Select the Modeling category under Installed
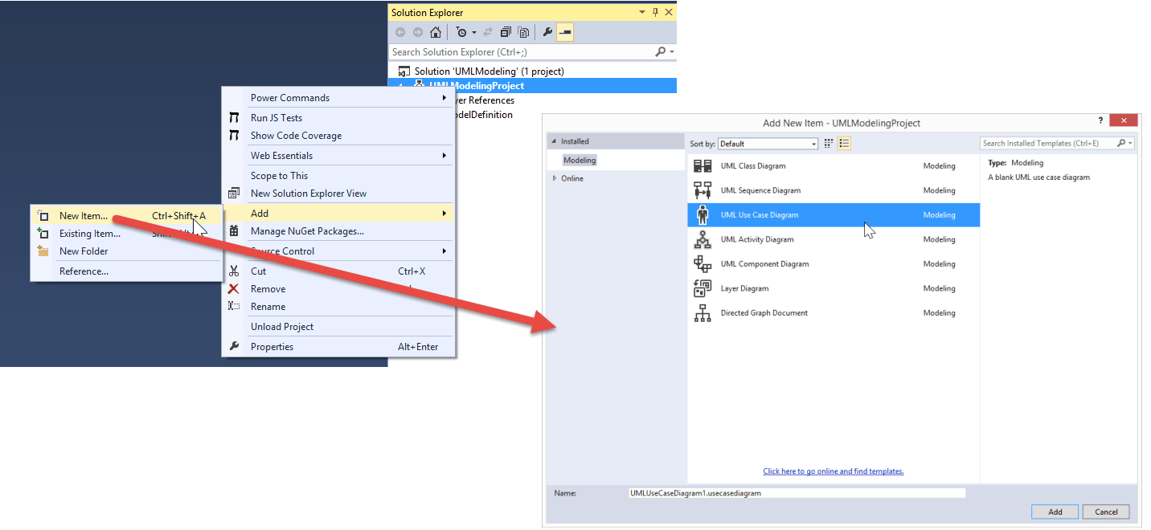This screenshot has height=530, width=1151. point(580,161)
